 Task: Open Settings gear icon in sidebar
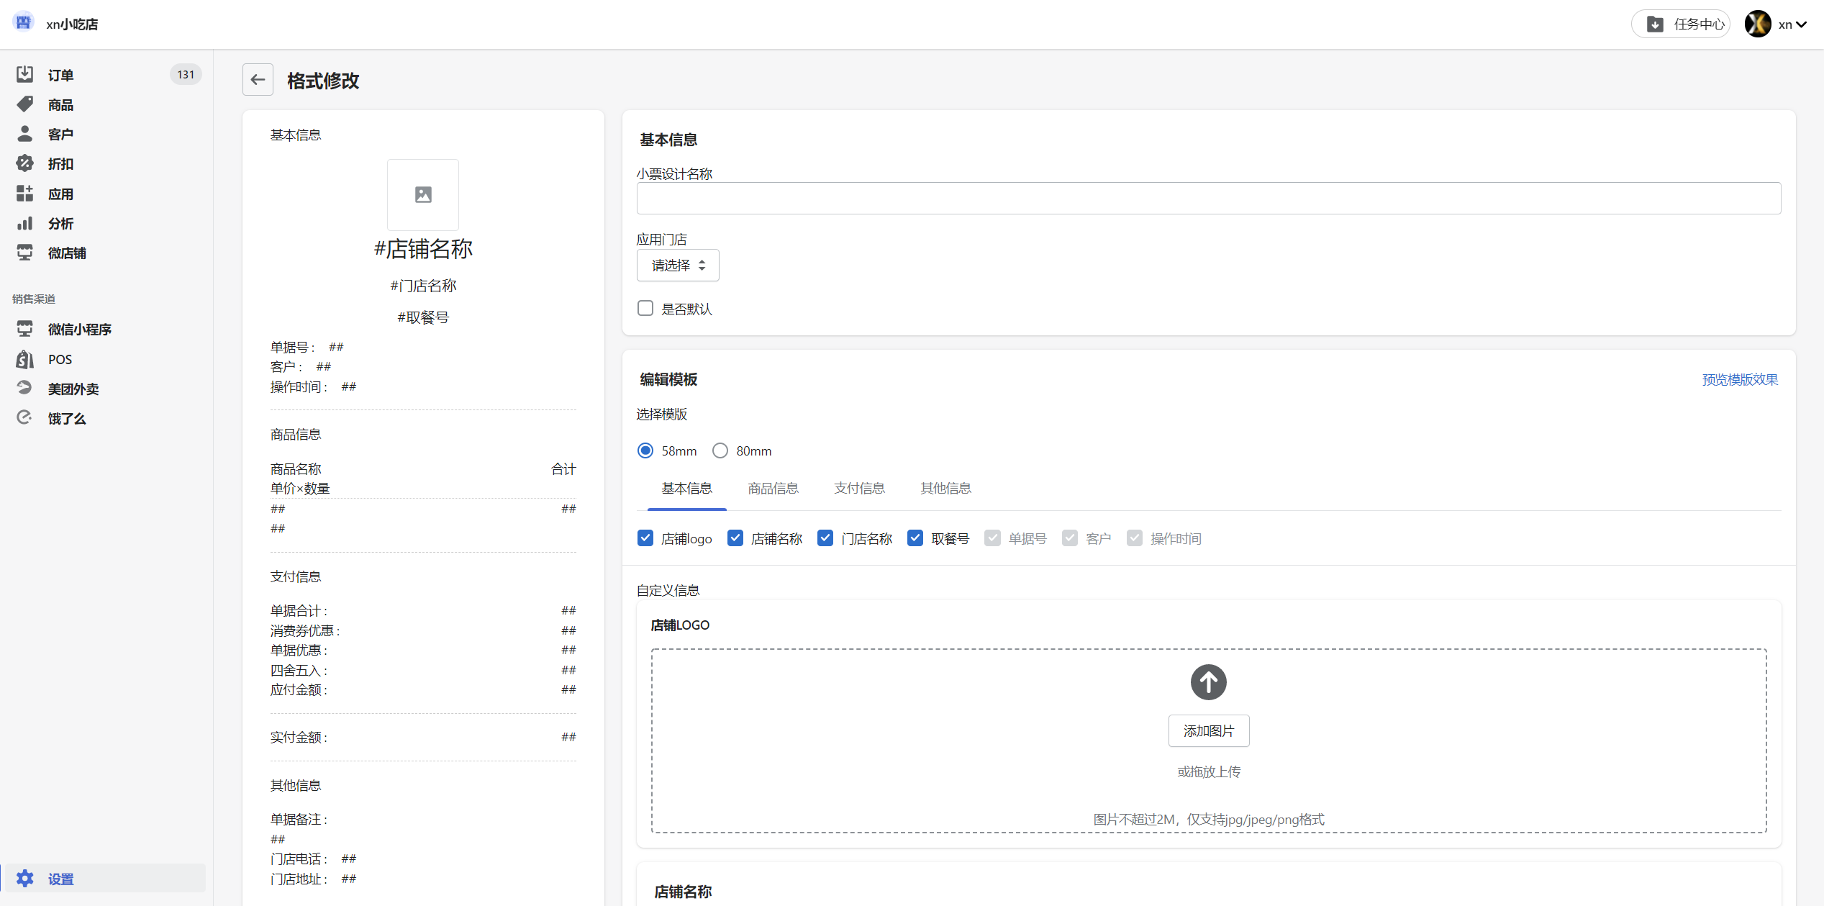click(24, 879)
